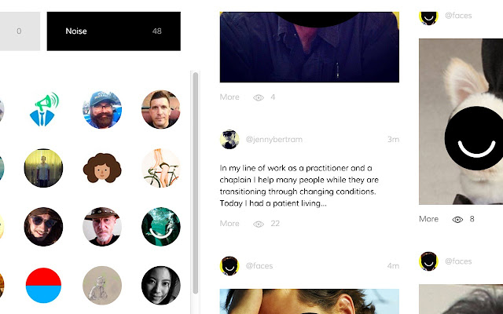The width and height of the screenshot is (503, 314).
Task: Expand More under jennybertram's post
Action: 229,223
